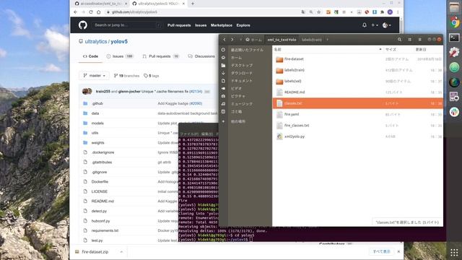Go forward in the file manager
The height and width of the screenshot is (260, 462).
[x=232, y=40]
